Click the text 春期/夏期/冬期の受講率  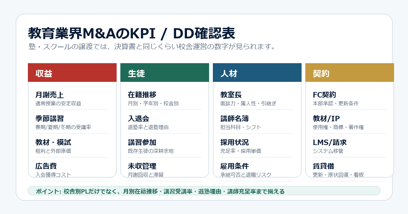click(63, 127)
